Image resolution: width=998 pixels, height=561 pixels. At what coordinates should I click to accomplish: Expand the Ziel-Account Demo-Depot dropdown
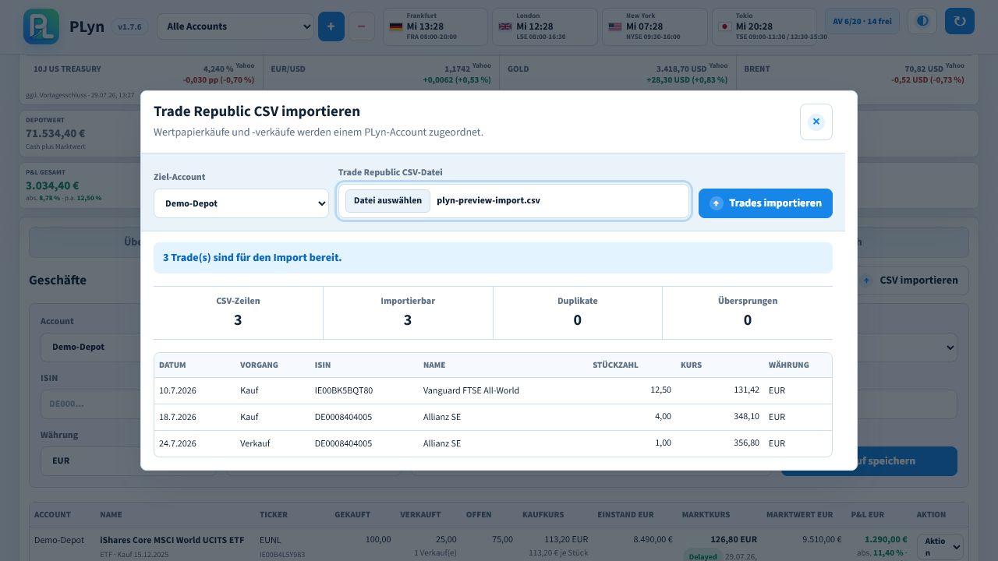pos(241,203)
